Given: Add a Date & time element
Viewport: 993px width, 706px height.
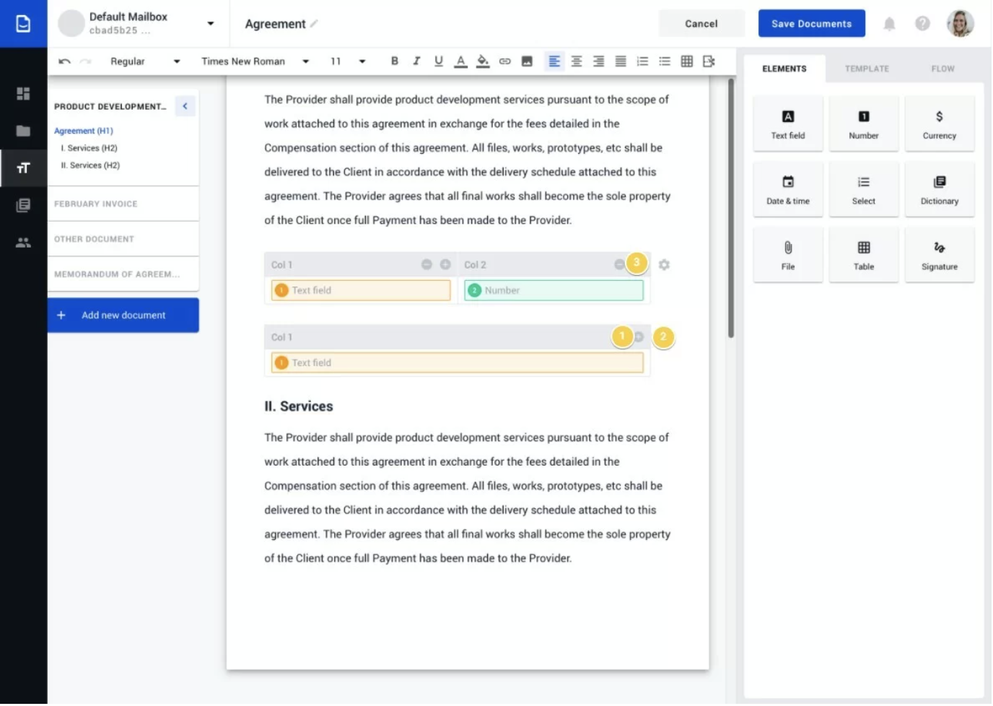Looking at the screenshot, I should (x=787, y=188).
